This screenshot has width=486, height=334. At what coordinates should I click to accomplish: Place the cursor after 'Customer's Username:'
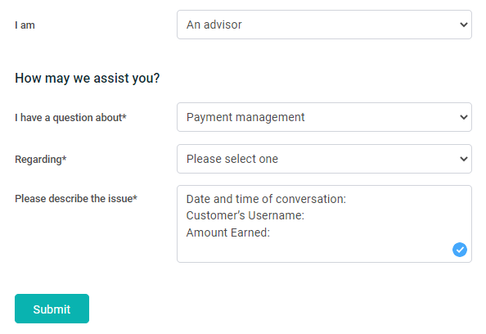pyautogui.click(x=305, y=215)
